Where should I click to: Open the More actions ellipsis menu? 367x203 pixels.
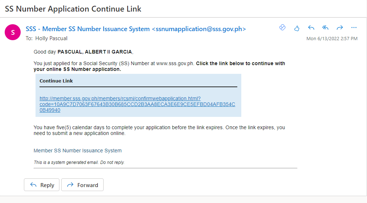(354, 28)
